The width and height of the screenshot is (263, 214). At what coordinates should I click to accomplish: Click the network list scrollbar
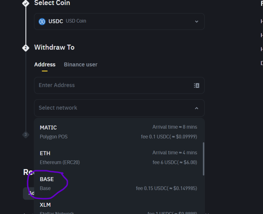203,159
